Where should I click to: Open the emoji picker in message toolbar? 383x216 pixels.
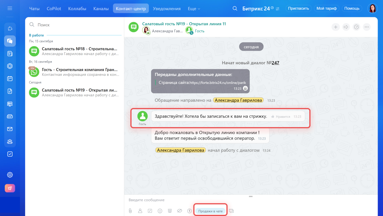(x=160, y=211)
